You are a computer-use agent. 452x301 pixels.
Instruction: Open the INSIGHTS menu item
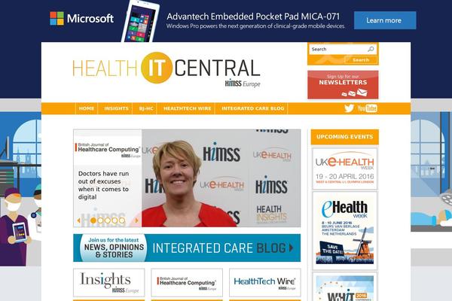(x=116, y=108)
